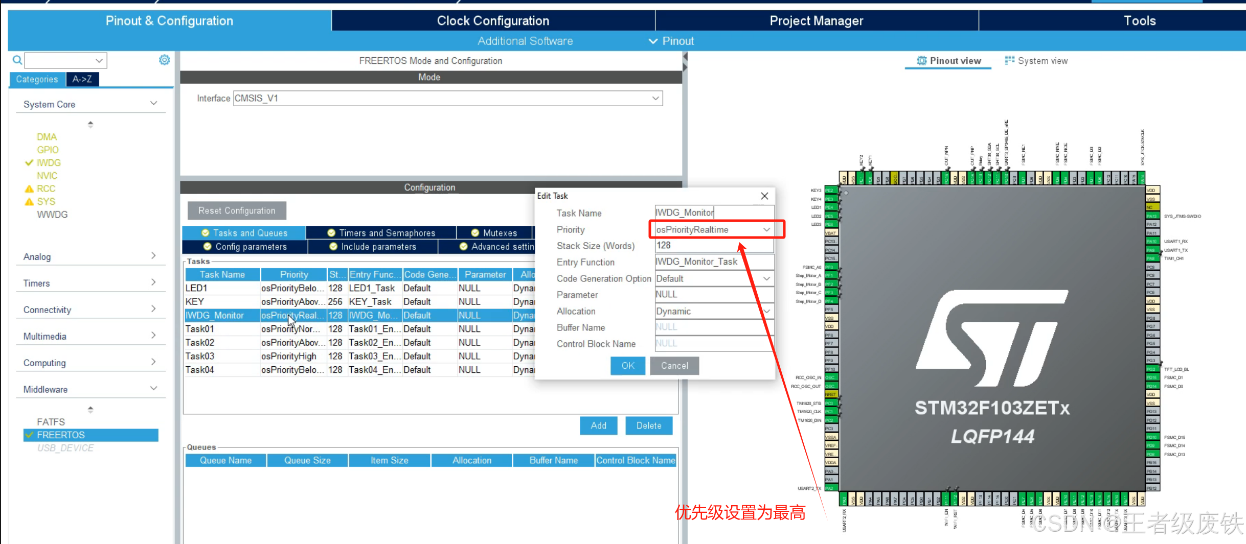1246x544 pixels.
Task: Click the Queue Name column header
Action: (225, 460)
